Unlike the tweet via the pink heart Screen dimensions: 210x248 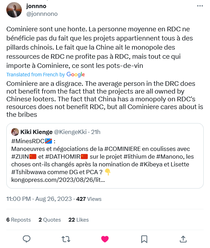(x=105, y=239)
